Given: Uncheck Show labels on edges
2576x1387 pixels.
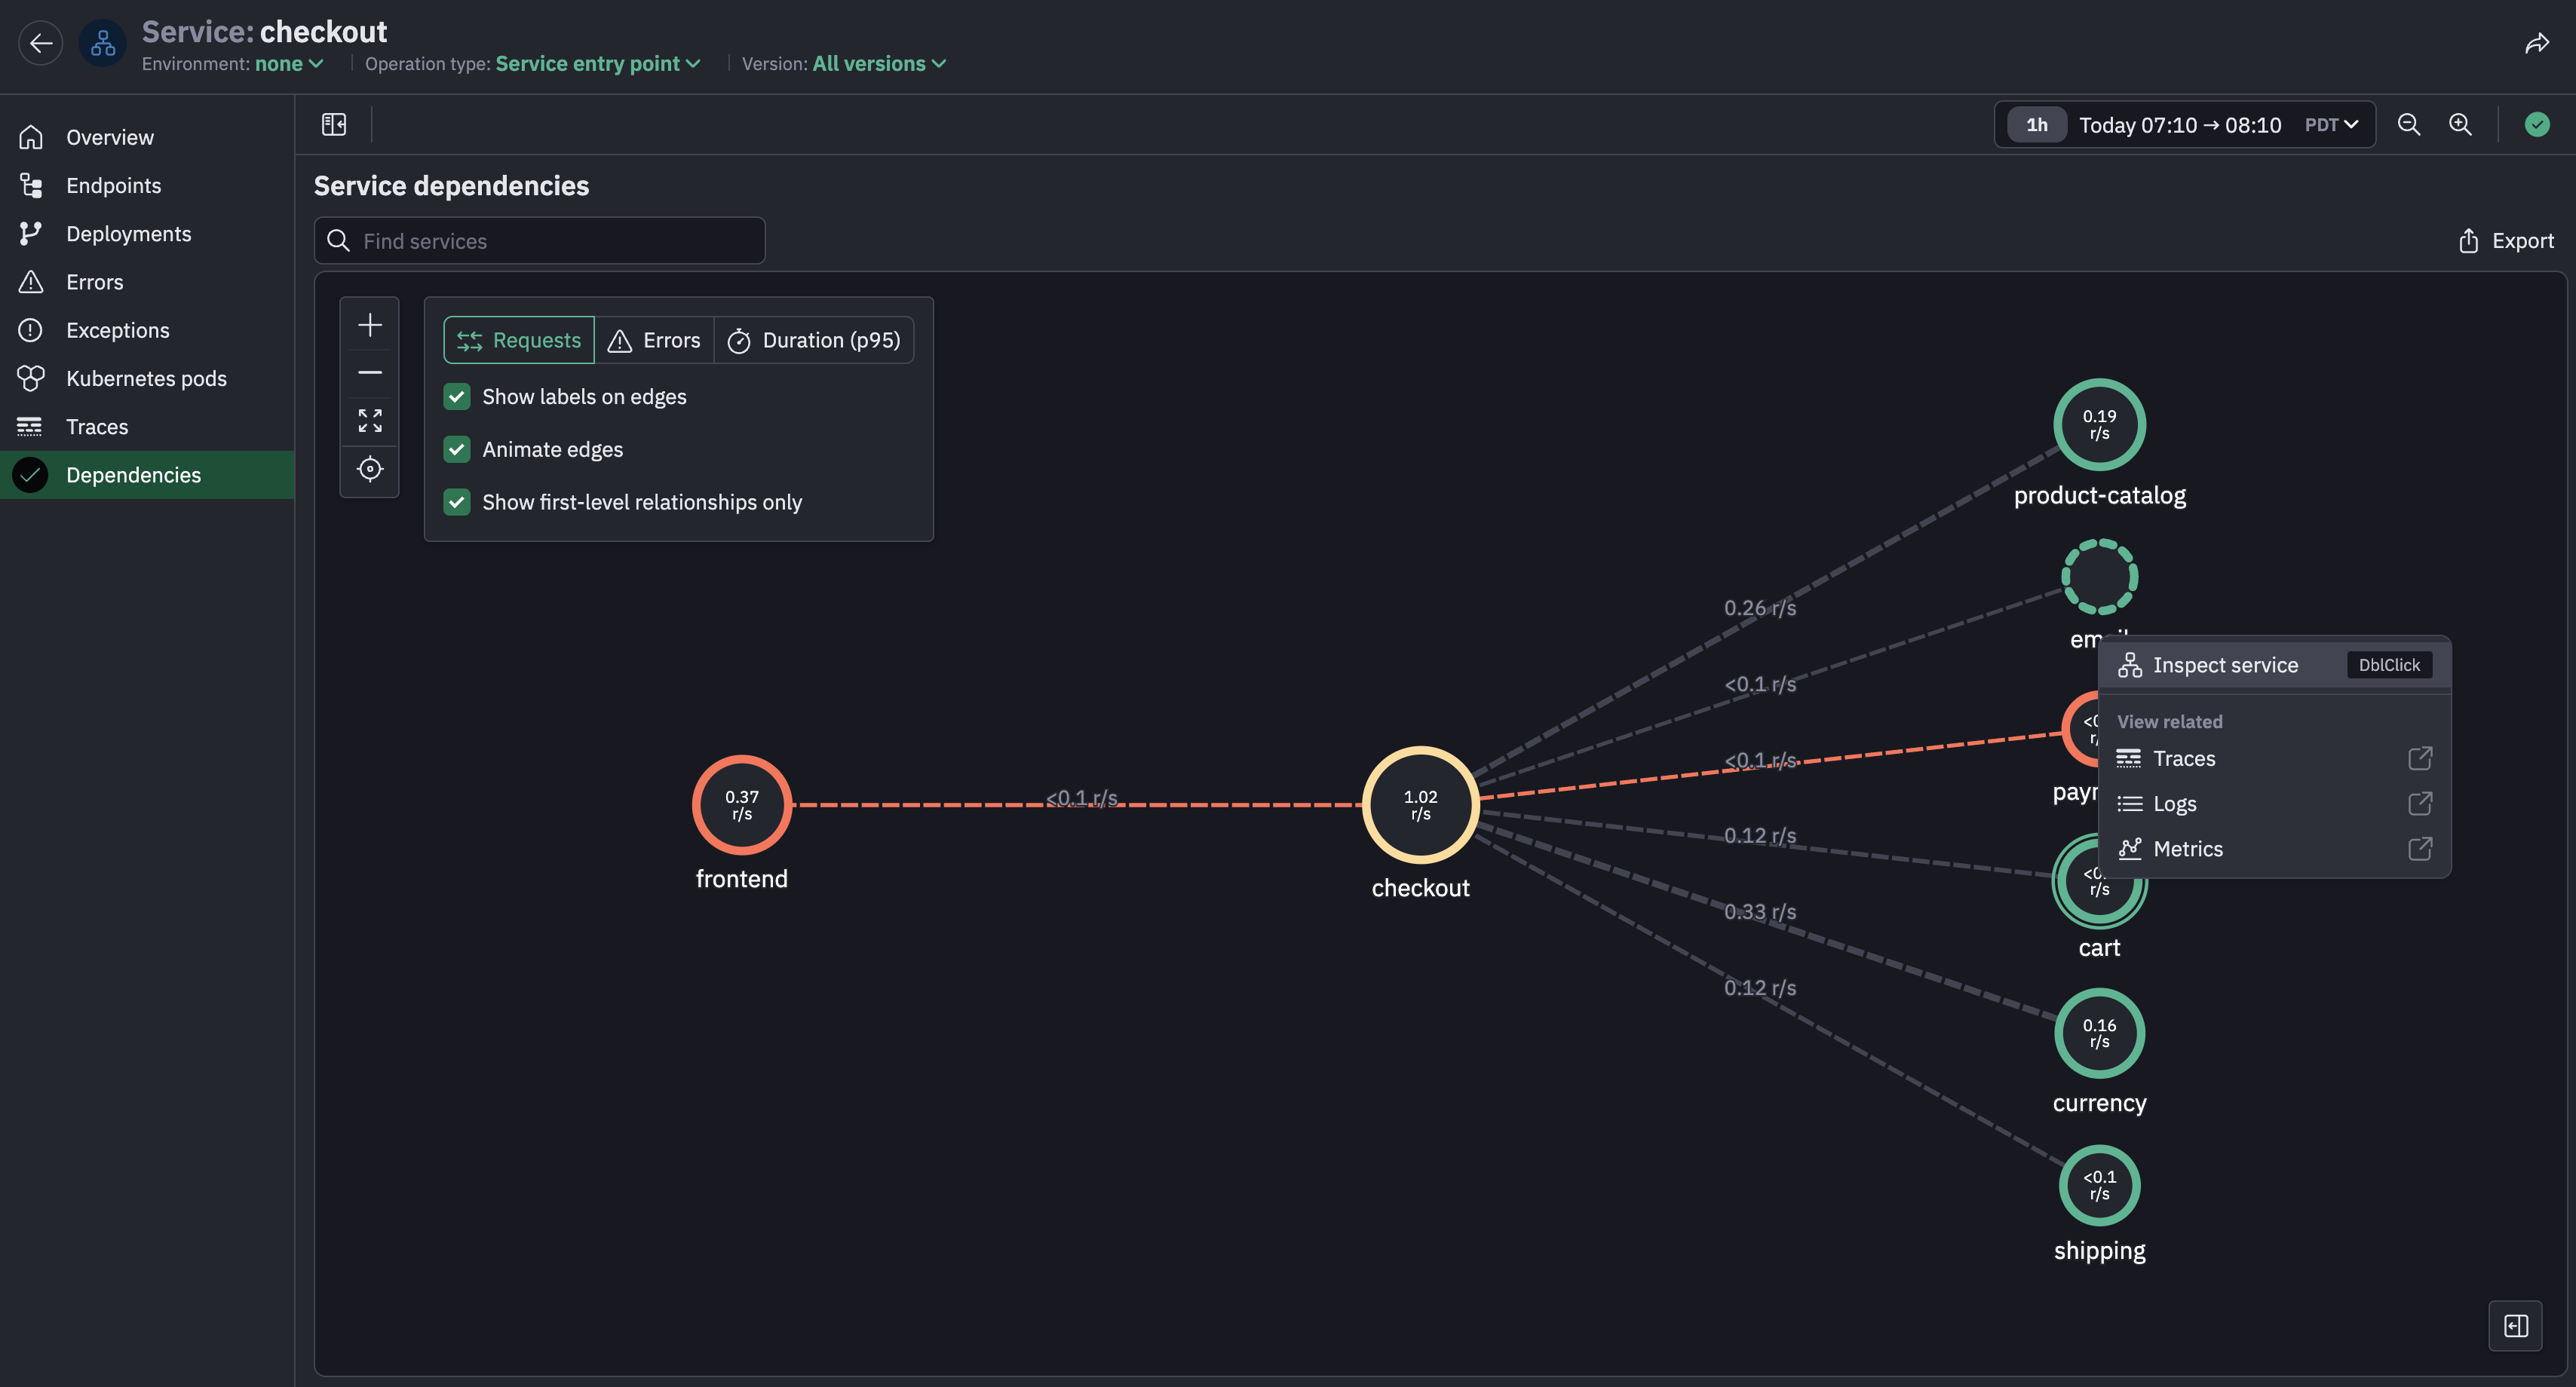Looking at the screenshot, I should click(x=457, y=397).
